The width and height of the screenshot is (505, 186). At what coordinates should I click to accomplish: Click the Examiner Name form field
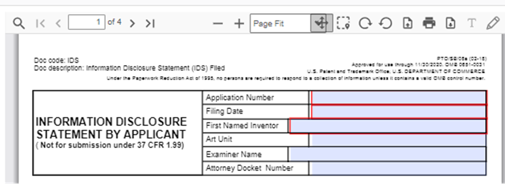387,154
